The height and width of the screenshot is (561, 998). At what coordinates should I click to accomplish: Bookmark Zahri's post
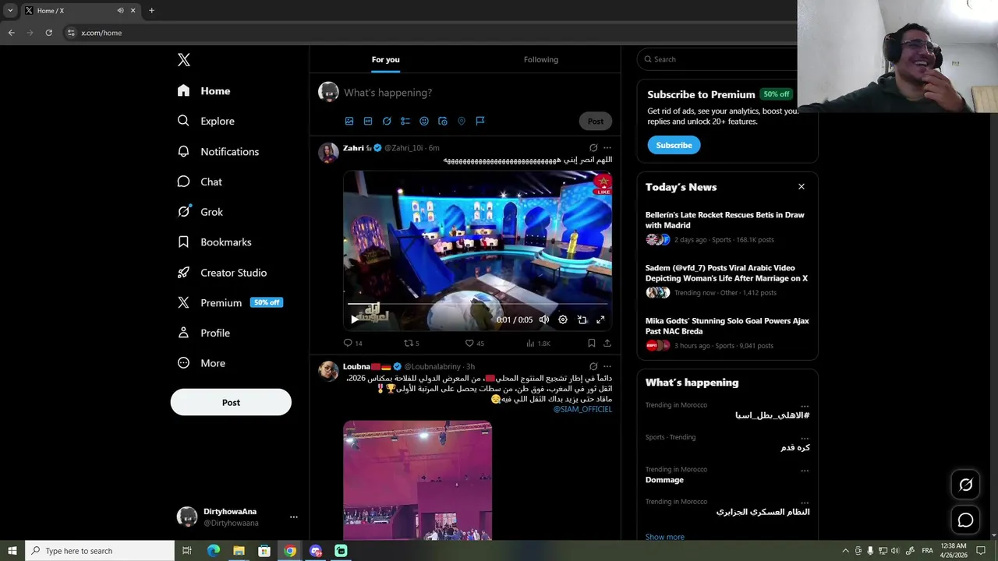tap(592, 343)
